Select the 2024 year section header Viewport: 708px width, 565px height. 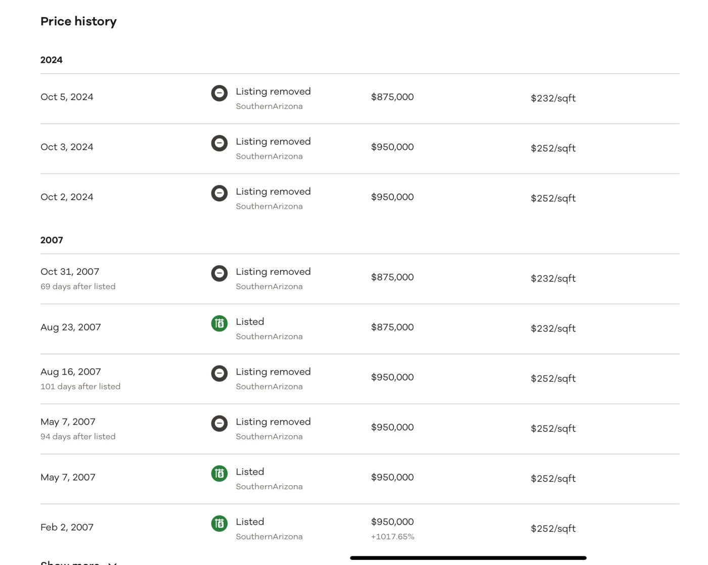52,60
